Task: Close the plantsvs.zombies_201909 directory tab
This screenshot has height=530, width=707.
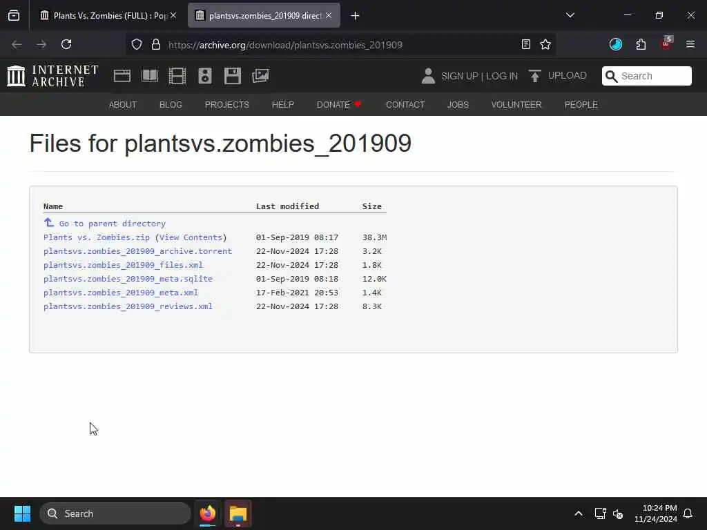Action: click(x=329, y=15)
